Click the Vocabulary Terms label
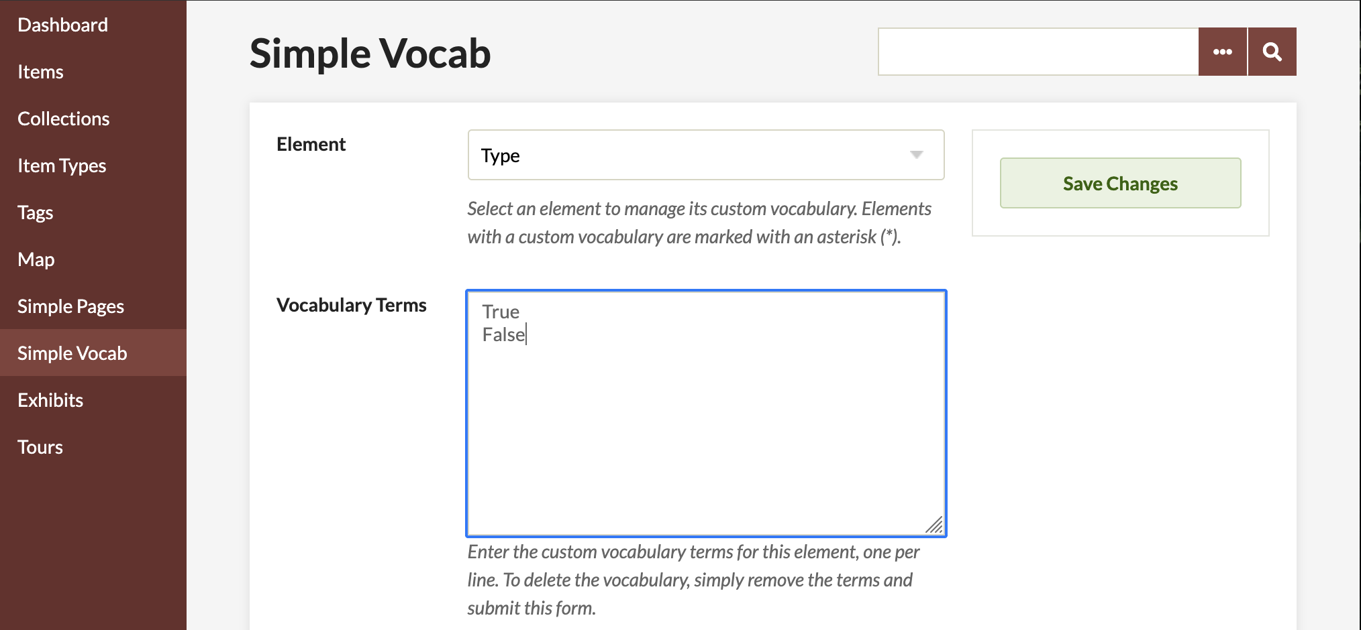 (x=351, y=306)
